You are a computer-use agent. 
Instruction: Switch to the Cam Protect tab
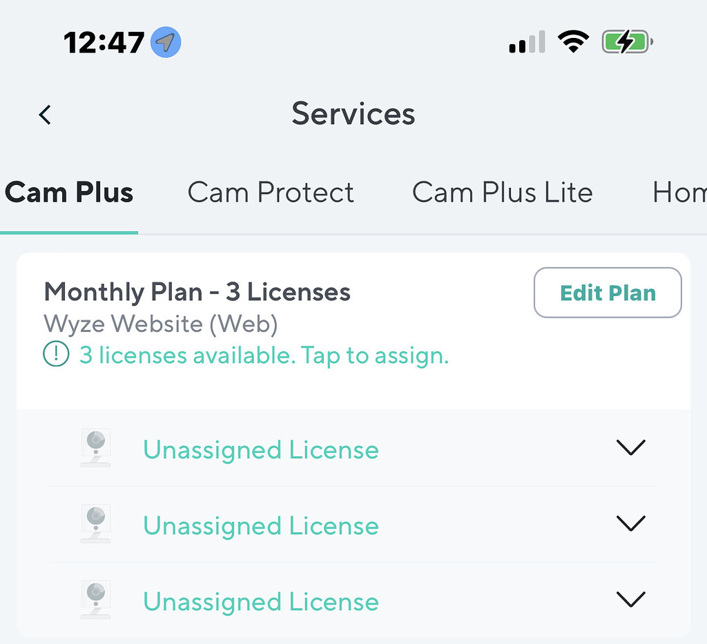pyautogui.click(x=271, y=193)
